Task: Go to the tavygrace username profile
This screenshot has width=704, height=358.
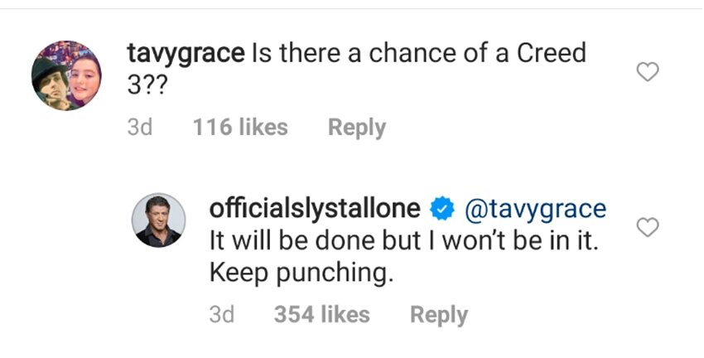Action: pyautogui.click(x=186, y=55)
